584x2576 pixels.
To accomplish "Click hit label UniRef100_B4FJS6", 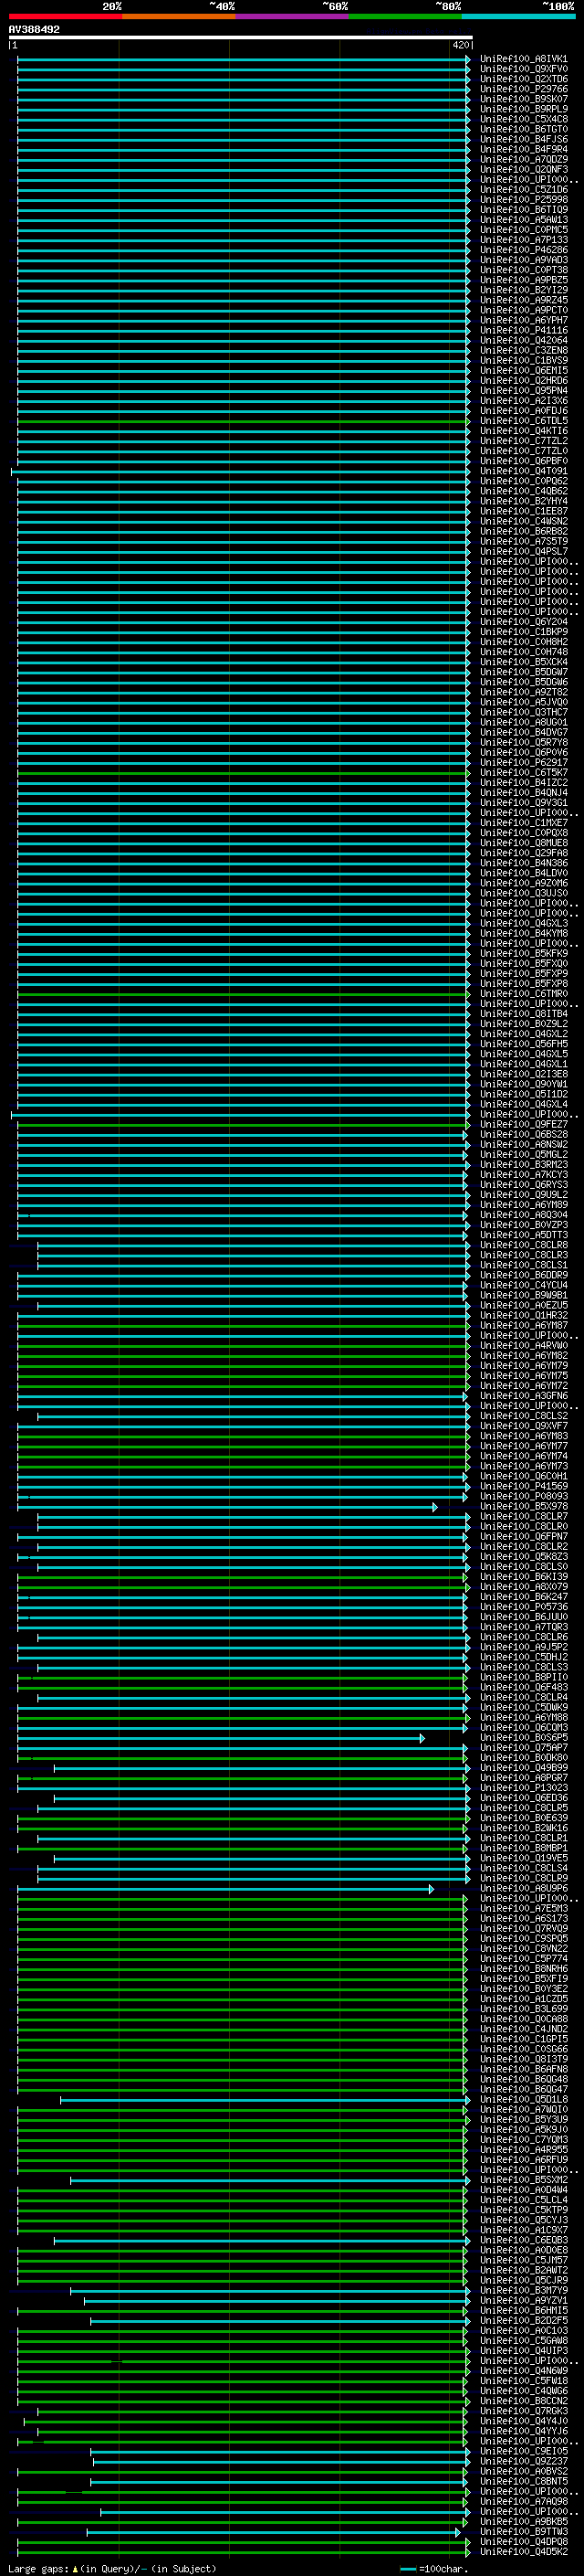I will (x=523, y=139).
